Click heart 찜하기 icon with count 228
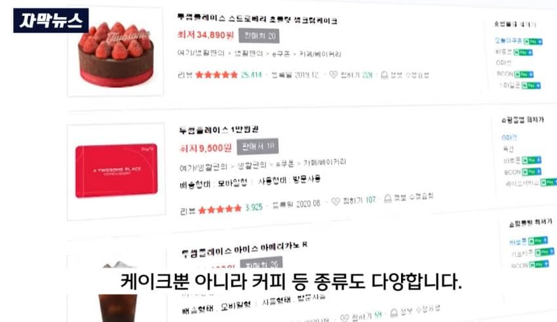Image resolution: width=557 pixels, height=322 pixels. [333, 74]
